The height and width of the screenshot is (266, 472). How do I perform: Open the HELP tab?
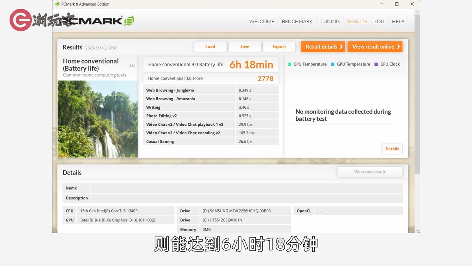pos(398,21)
